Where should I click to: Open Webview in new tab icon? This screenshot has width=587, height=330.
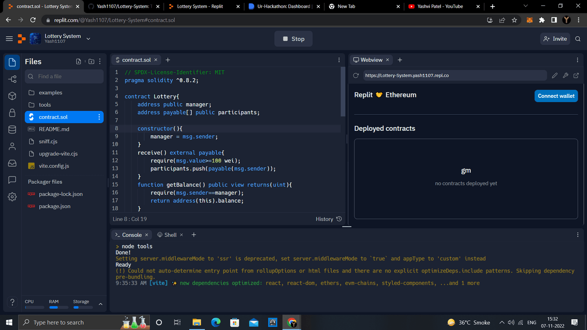pos(576,75)
